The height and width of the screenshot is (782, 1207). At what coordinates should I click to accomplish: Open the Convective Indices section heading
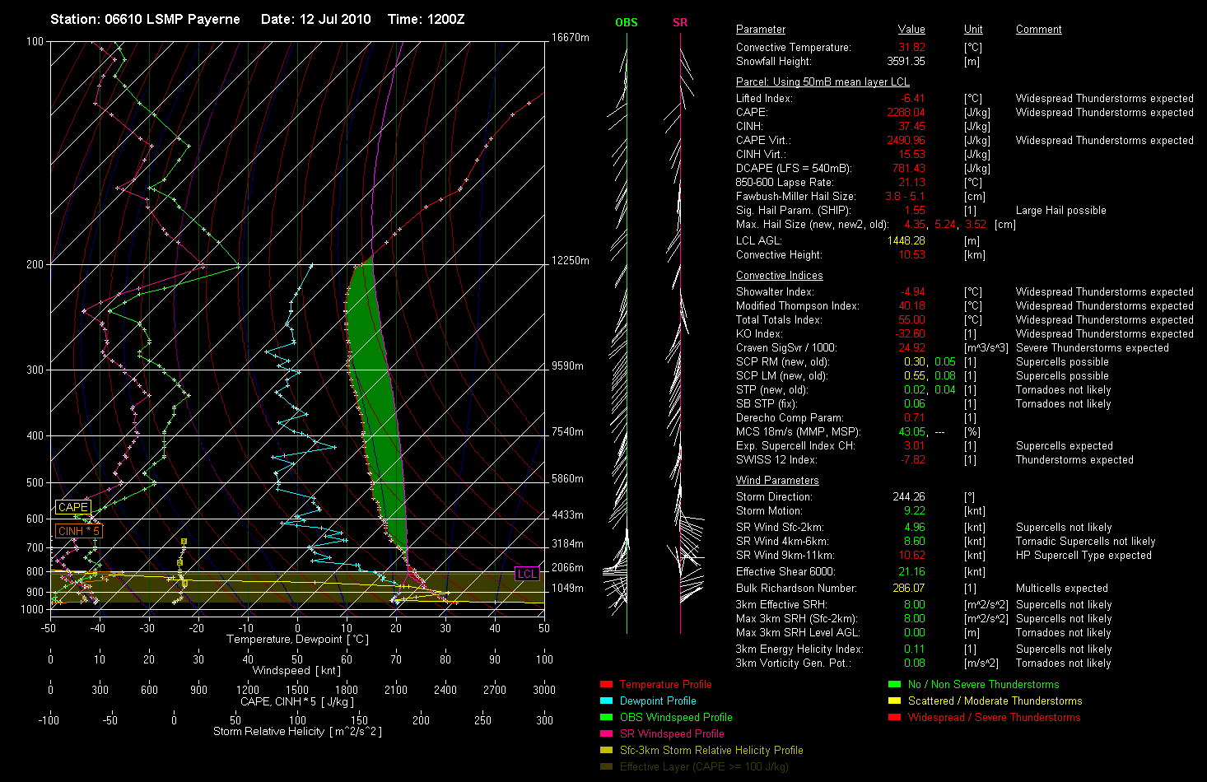pyautogui.click(x=779, y=276)
